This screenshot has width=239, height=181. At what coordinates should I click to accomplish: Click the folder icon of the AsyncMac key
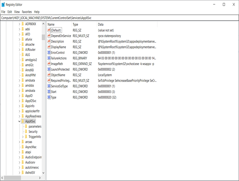pyautogui.click(x=23, y=147)
